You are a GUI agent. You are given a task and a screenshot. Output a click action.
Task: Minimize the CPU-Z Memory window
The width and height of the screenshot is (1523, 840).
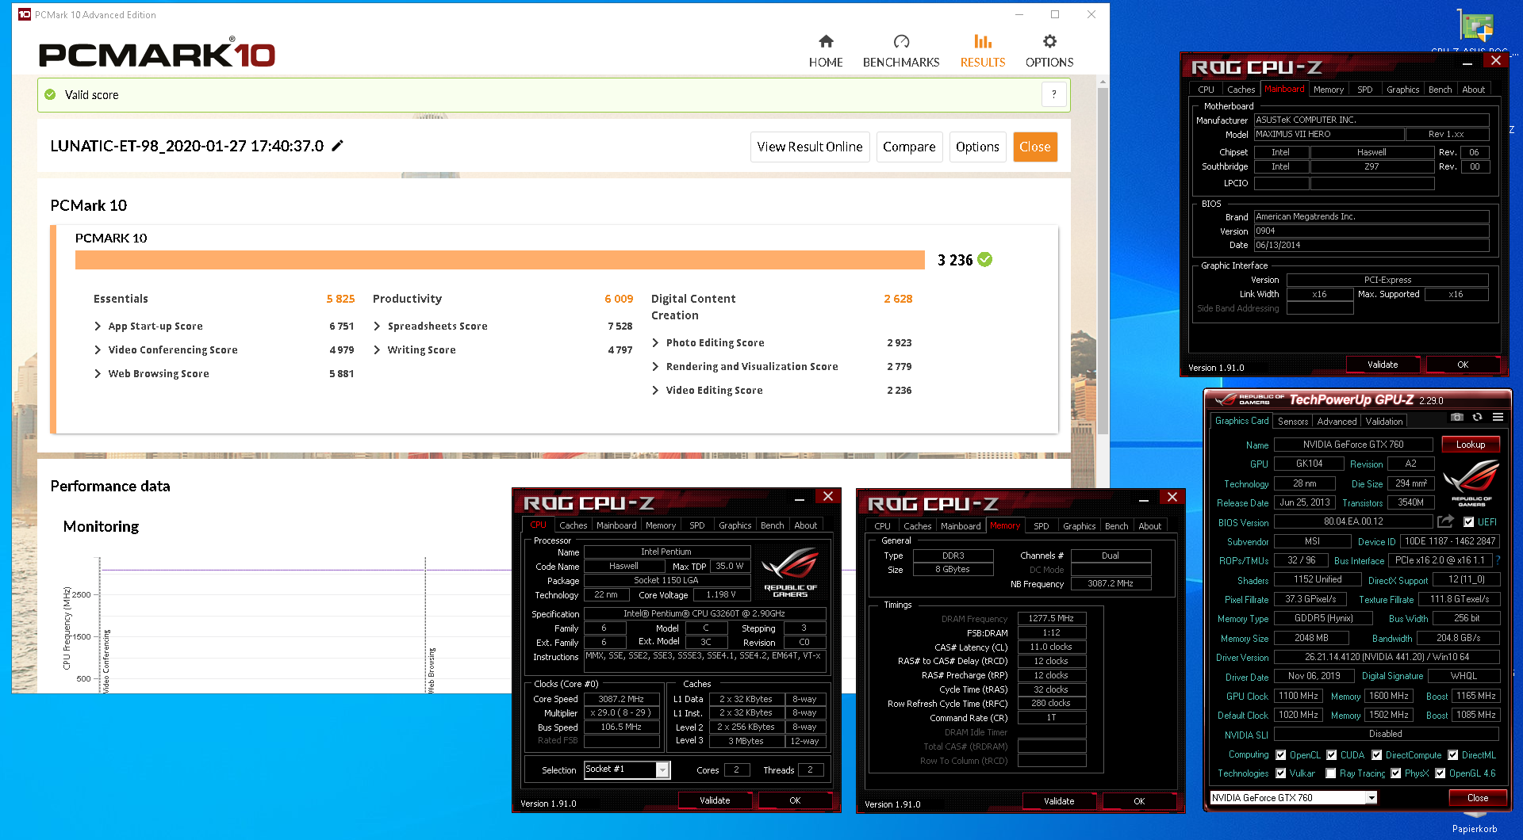click(1143, 499)
